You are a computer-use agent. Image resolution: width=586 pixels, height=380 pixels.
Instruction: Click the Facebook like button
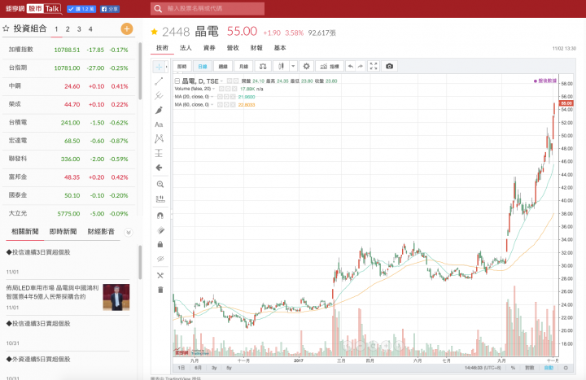pos(81,9)
